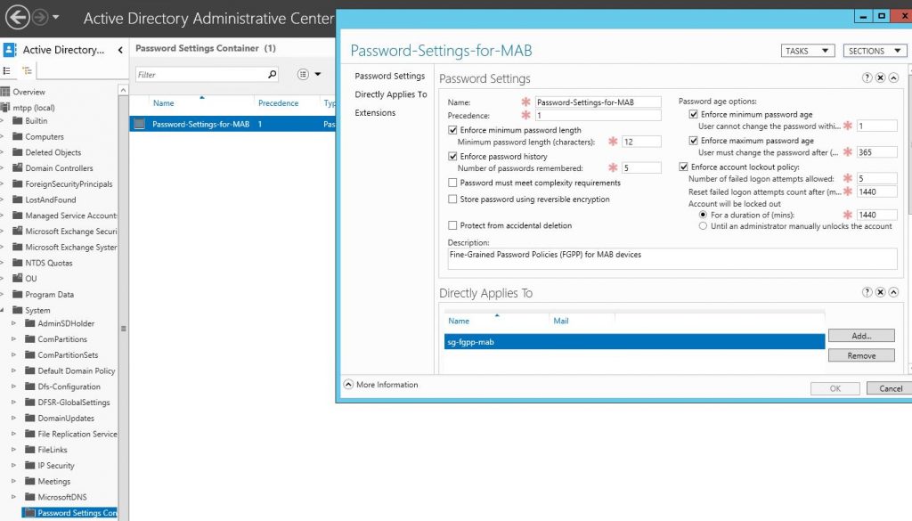This screenshot has height=521, width=912.
Task: Sort list by Precedence column header
Action: coord(278,103)
